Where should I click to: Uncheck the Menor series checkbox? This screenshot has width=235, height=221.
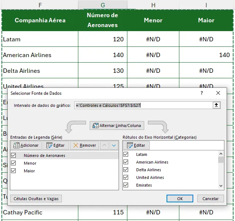[x=14, y=163]
